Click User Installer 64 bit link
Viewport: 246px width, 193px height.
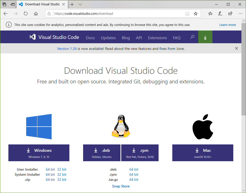pos(50,169)
